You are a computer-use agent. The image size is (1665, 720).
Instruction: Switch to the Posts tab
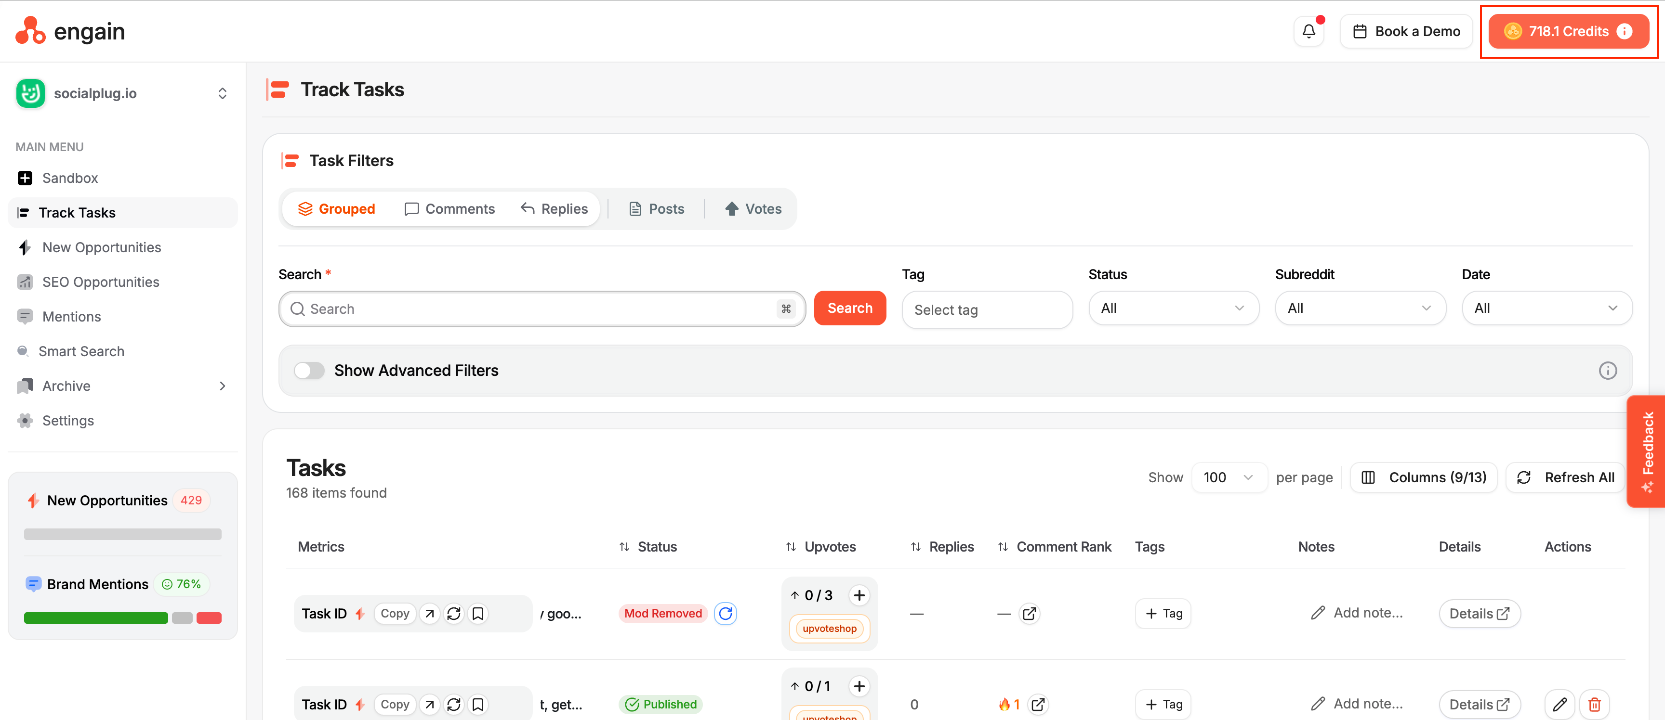click(656, 208)
